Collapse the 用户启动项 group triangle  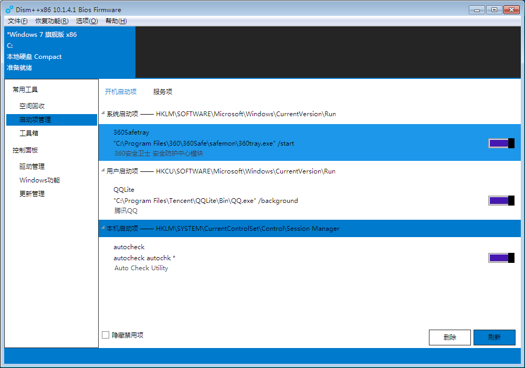click(x=103, y=170)
